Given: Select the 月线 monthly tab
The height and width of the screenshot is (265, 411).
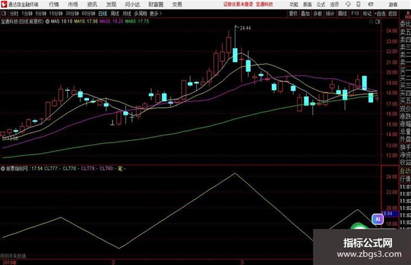Looking at the screenshot, I should [127, 13].
